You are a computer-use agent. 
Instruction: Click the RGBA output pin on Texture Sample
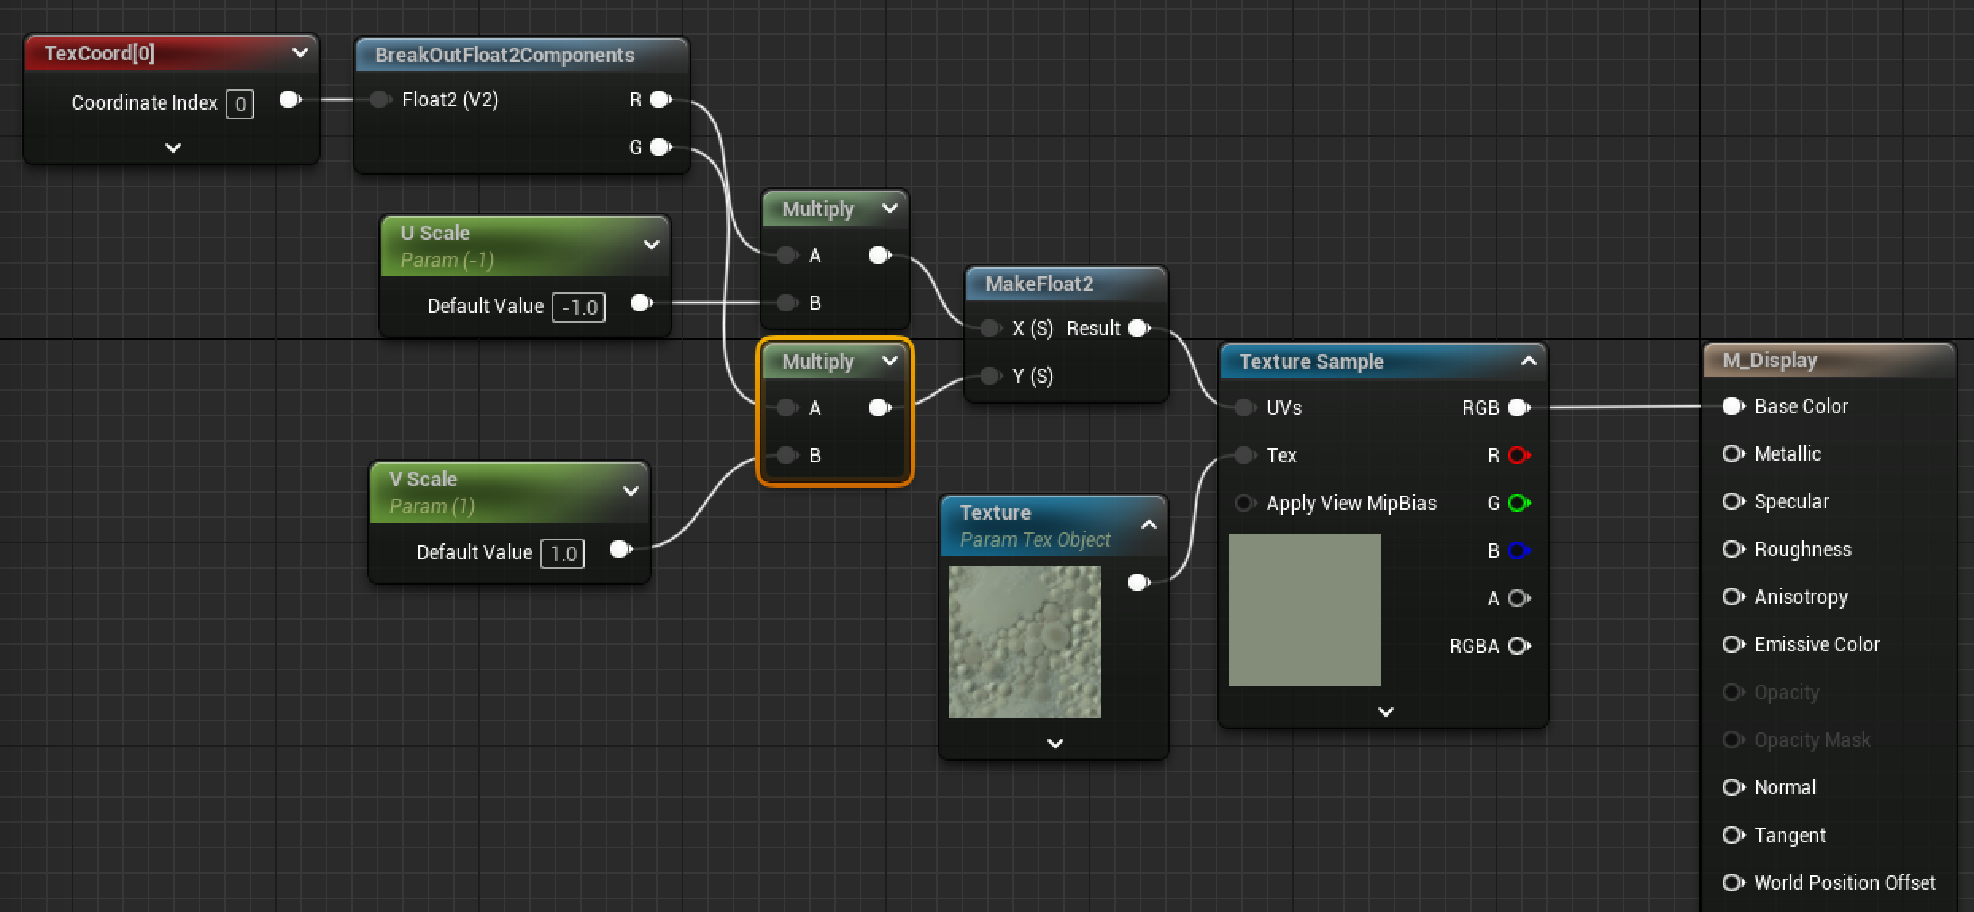(1520, 646)
